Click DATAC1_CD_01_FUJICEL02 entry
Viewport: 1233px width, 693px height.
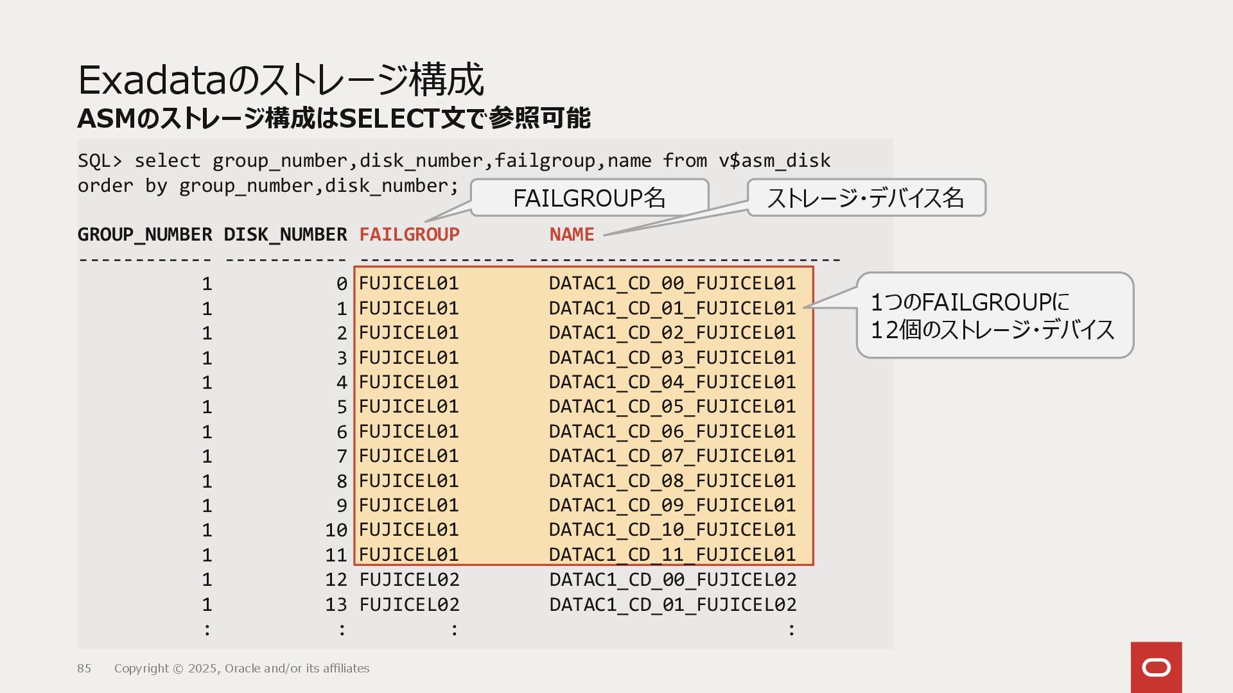coord(672,604)
